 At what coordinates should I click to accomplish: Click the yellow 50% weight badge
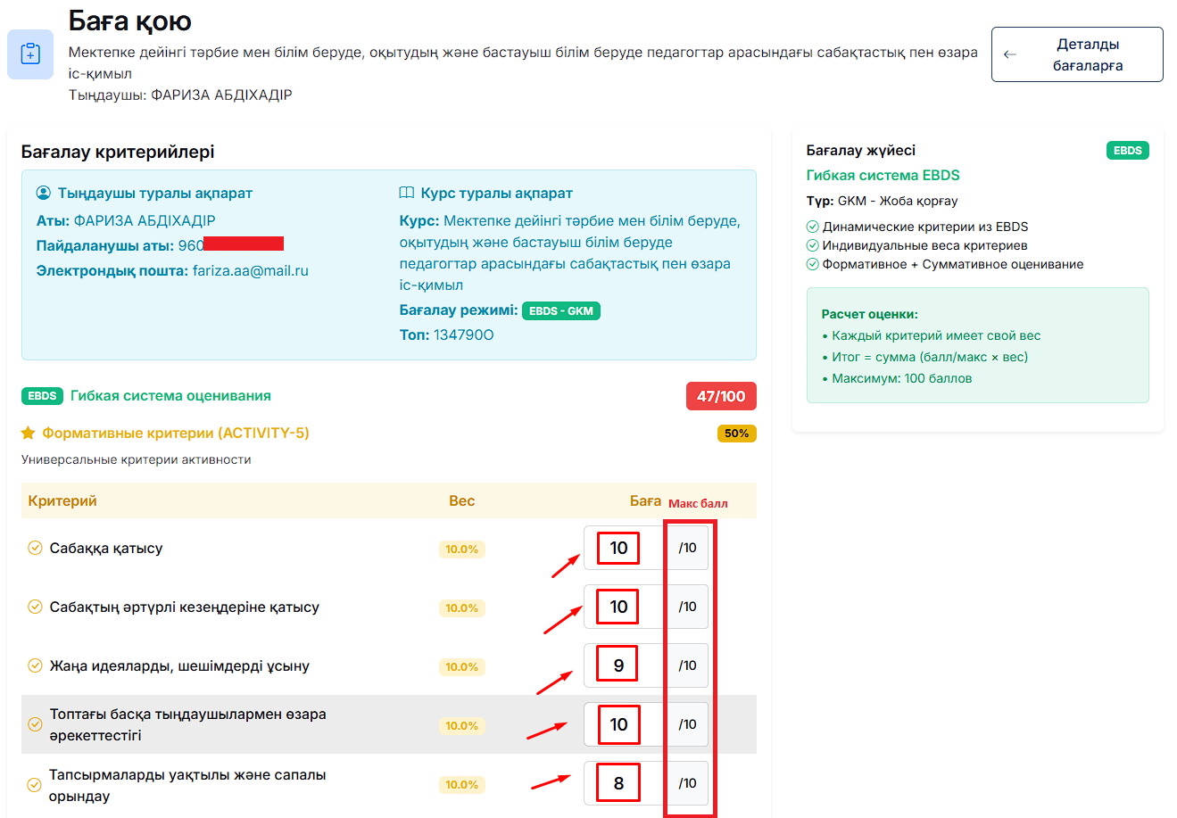(x=736, y=434)
